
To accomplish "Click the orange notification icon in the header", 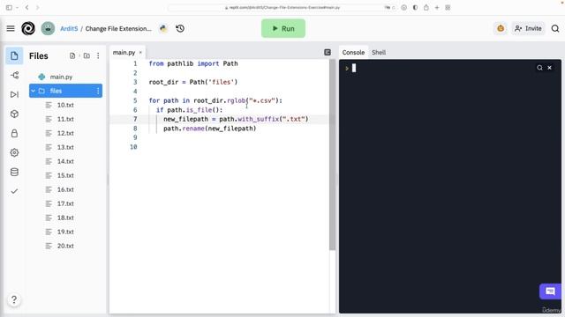I will [501, 28].
